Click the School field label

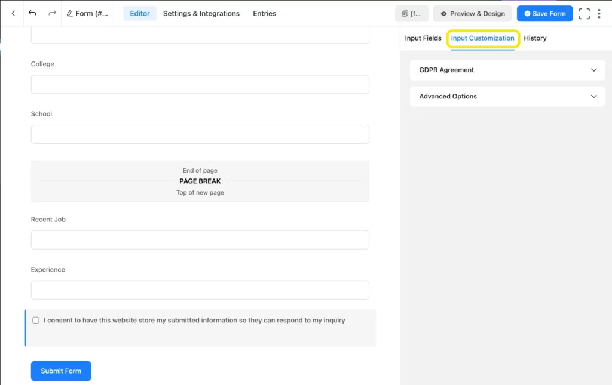coord(41,114)
